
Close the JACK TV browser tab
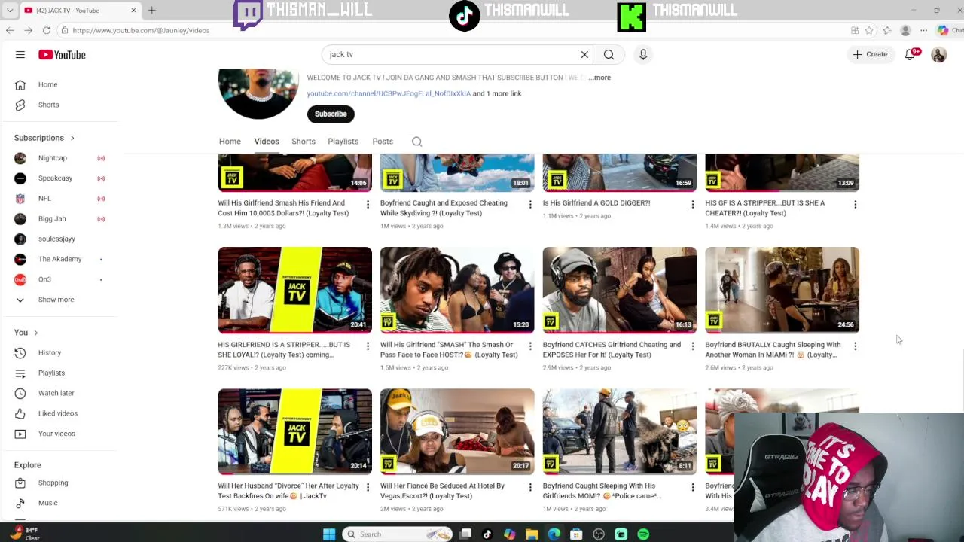point(133,11)
